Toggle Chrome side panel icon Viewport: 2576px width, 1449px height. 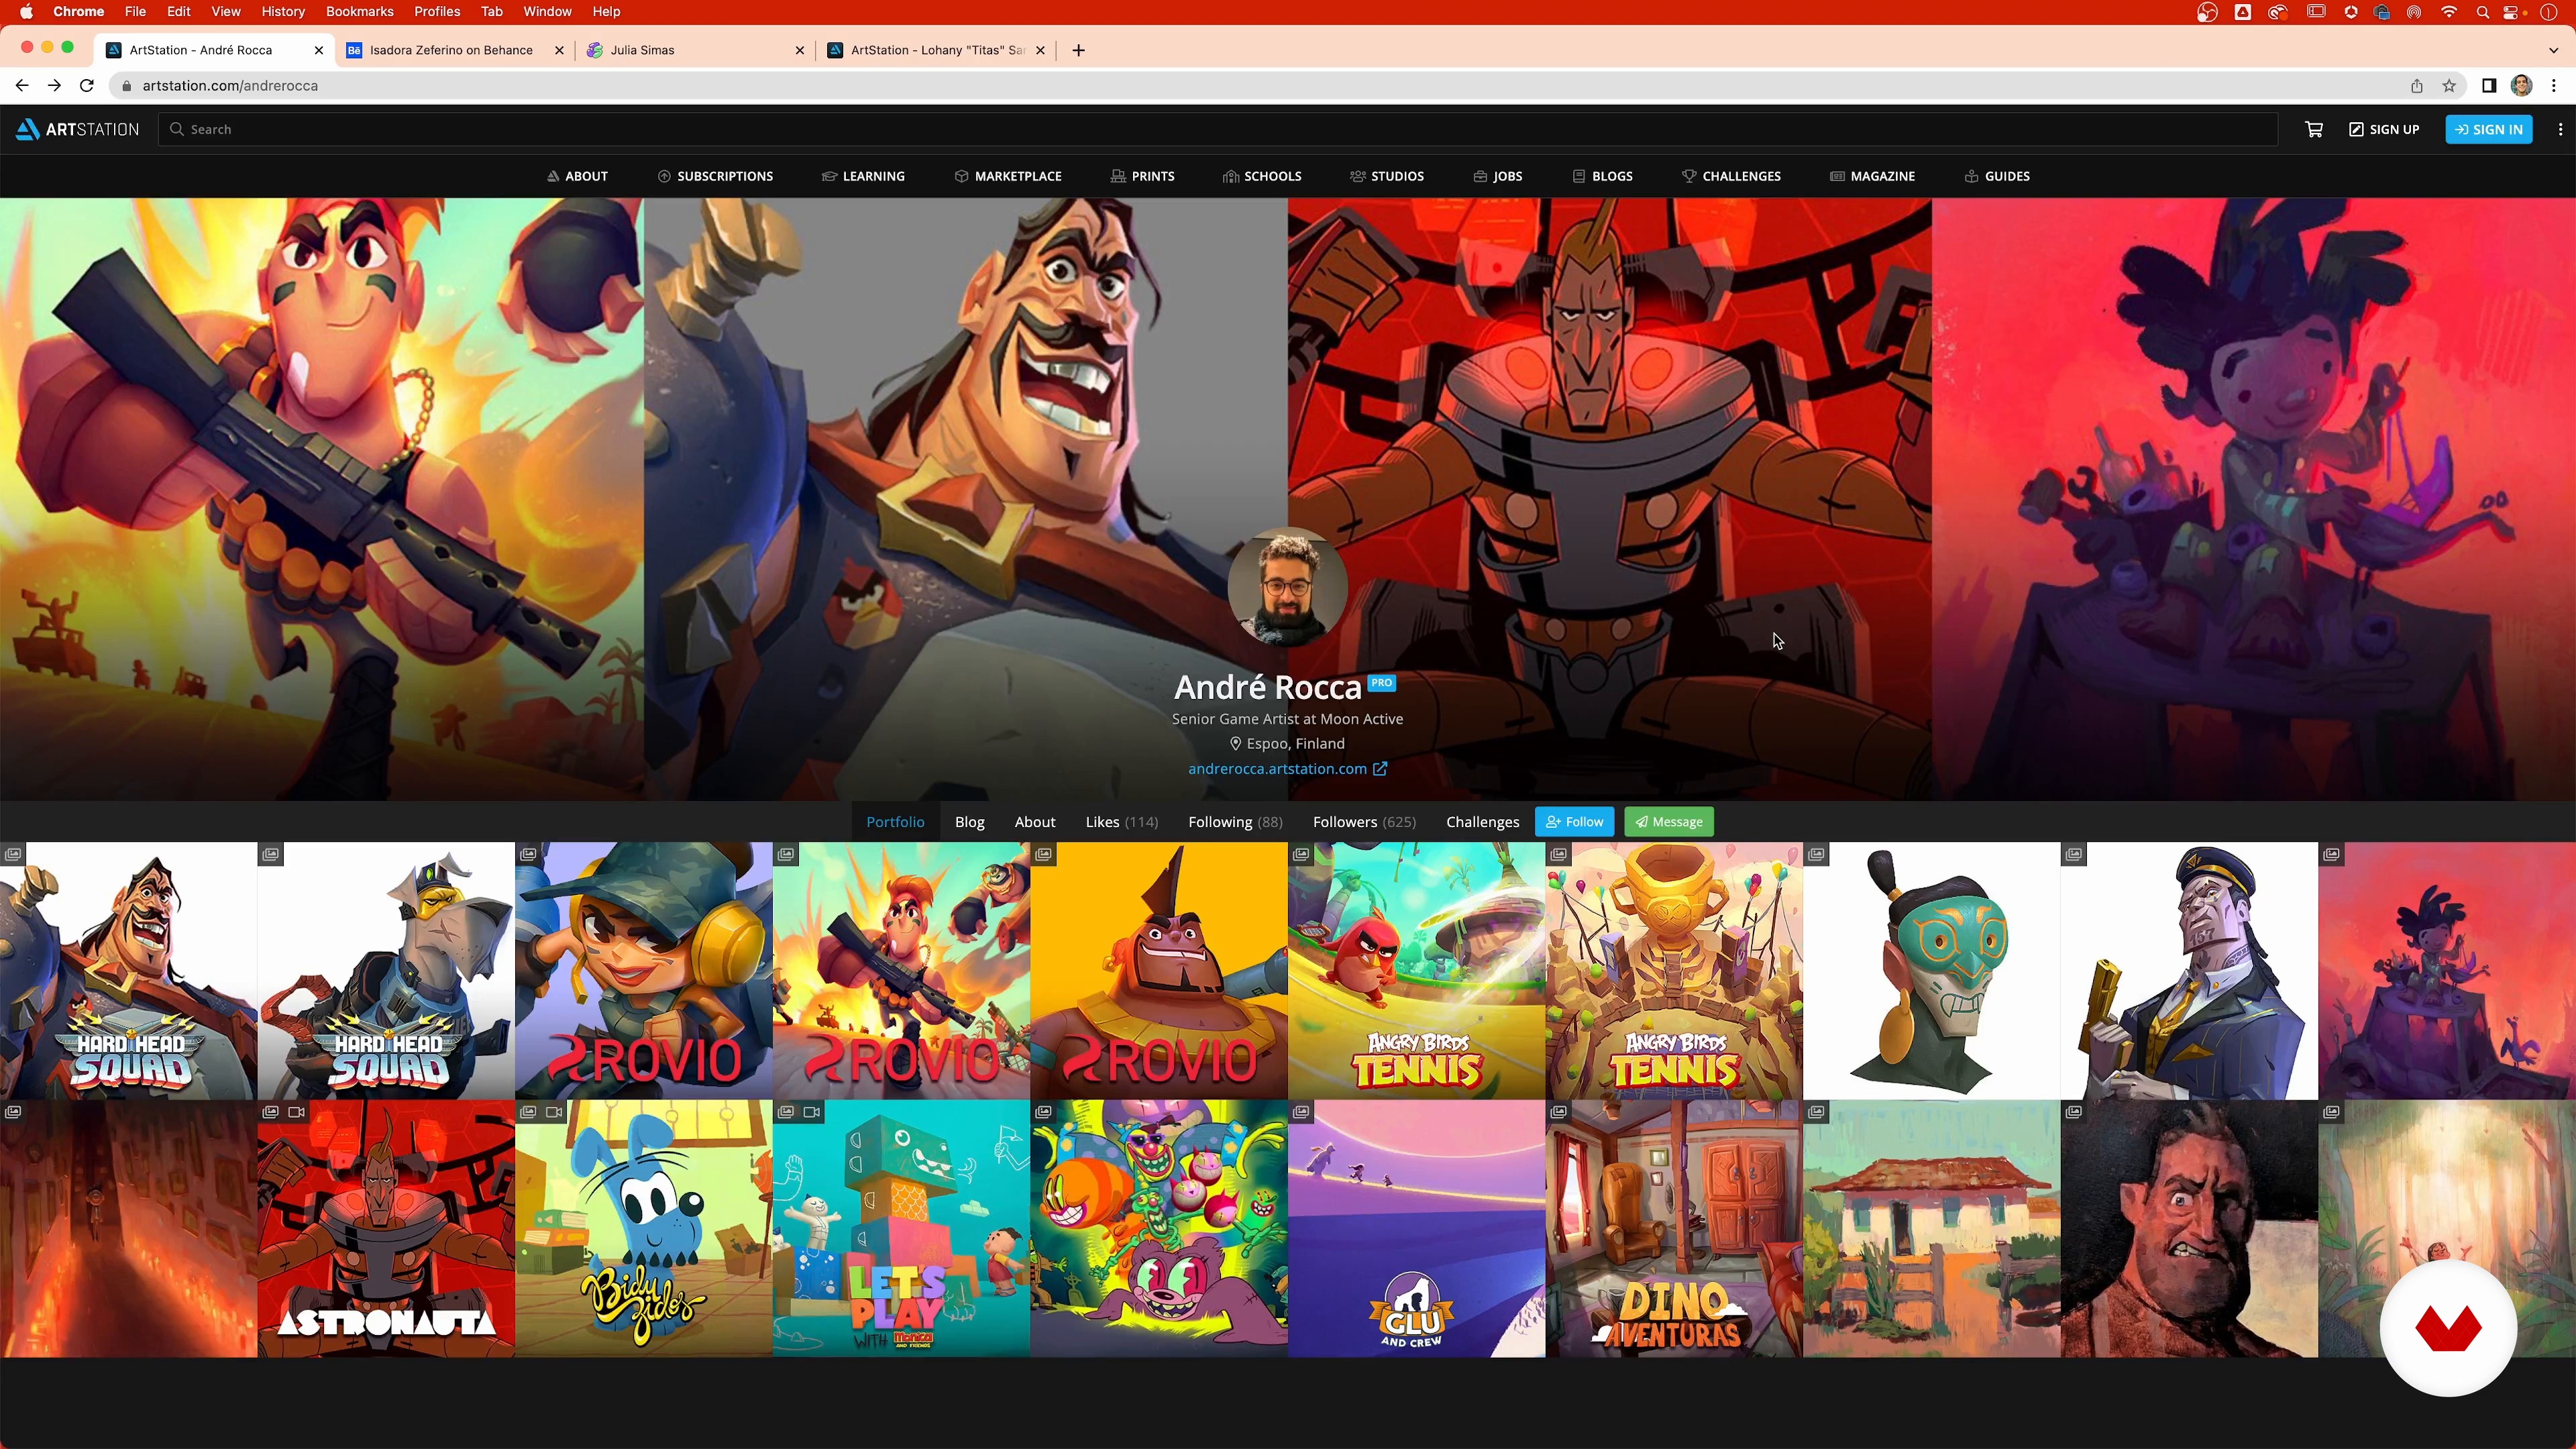coord(2489,86)
